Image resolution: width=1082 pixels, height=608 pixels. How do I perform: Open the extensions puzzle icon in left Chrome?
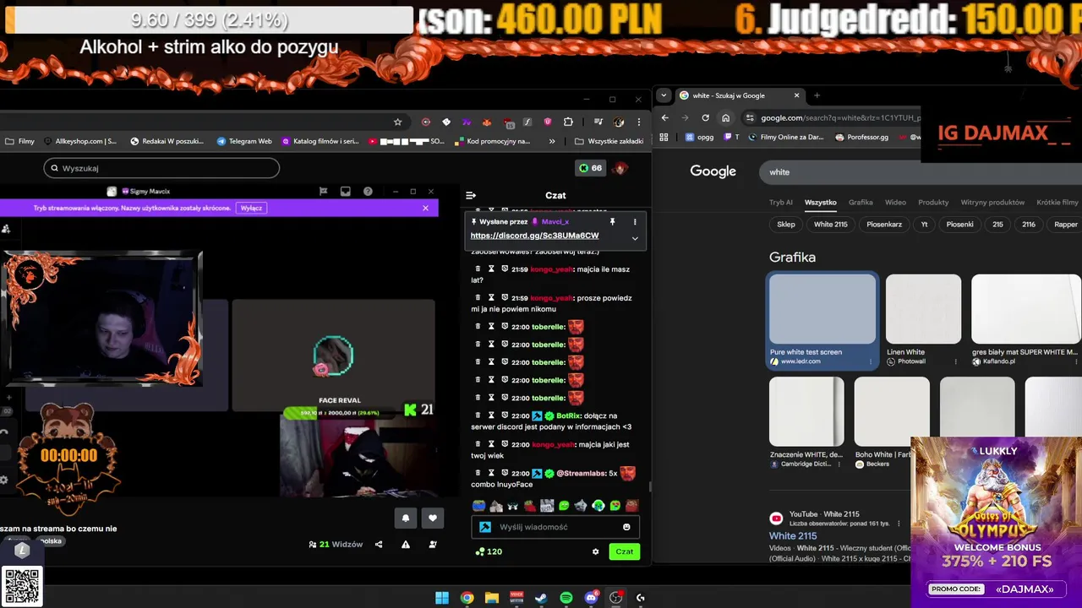[x=568, y=122]
